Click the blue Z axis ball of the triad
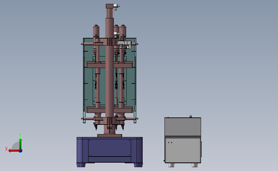This screenshot has width=278, height=171. coord(21,151)
